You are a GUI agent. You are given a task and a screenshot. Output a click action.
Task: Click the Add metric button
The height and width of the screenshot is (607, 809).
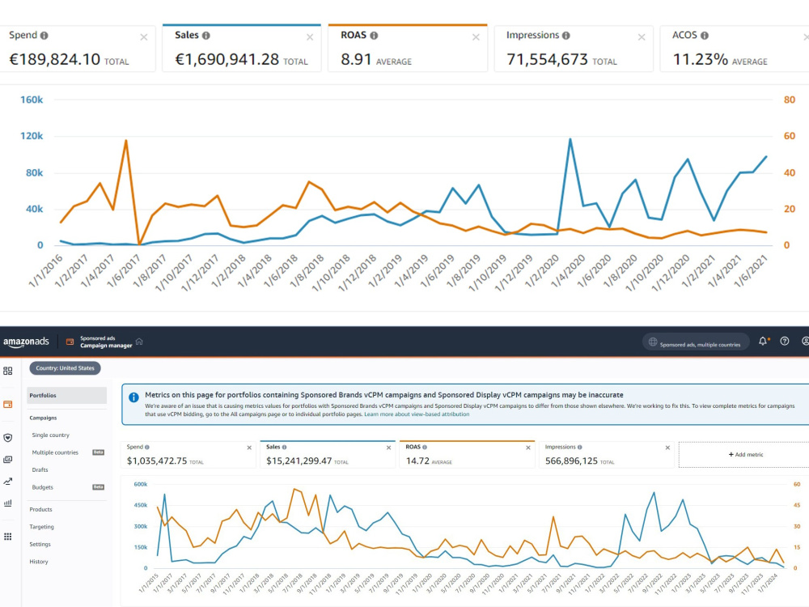click(746, 455)
